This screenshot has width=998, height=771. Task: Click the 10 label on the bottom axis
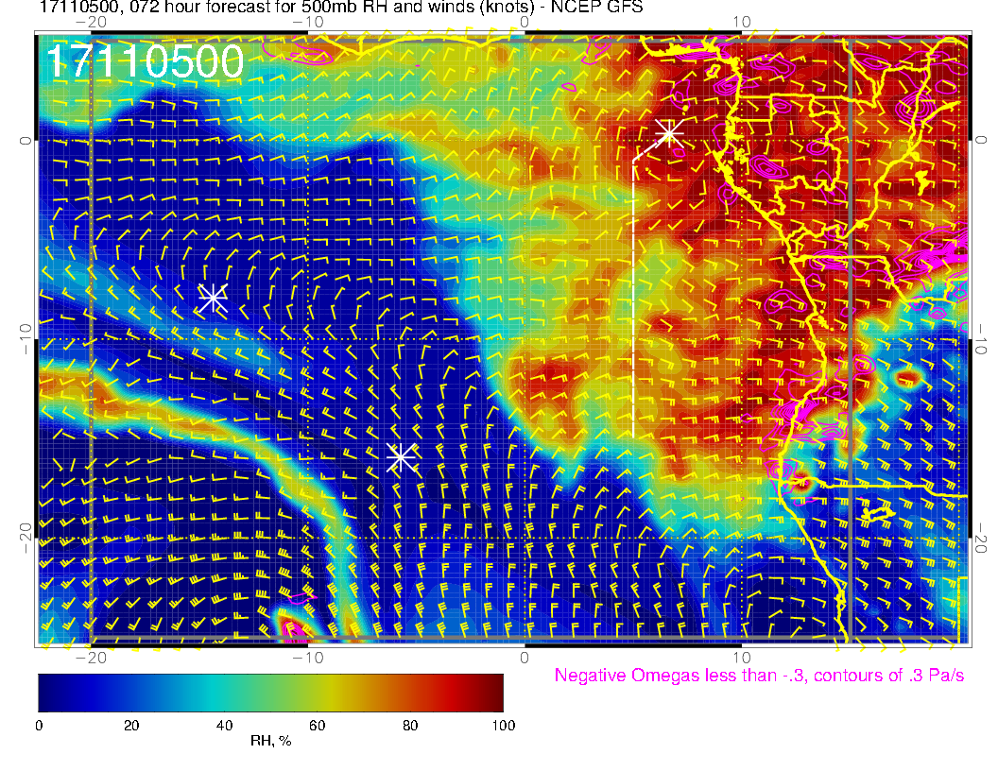(741, 657)
